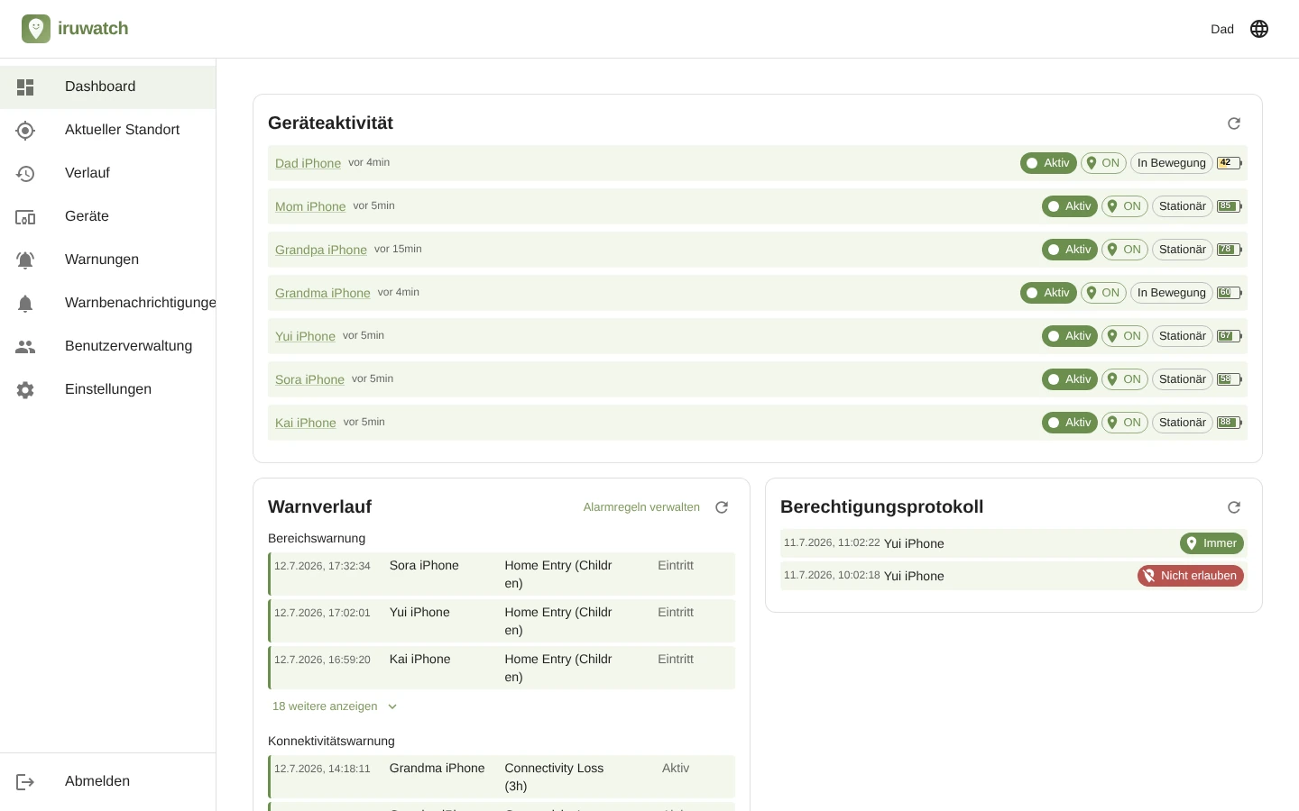Select the Yui iPhone 17:02:01 warning row
This screenshot has height=811, width=1299.
tap(502, 621)
